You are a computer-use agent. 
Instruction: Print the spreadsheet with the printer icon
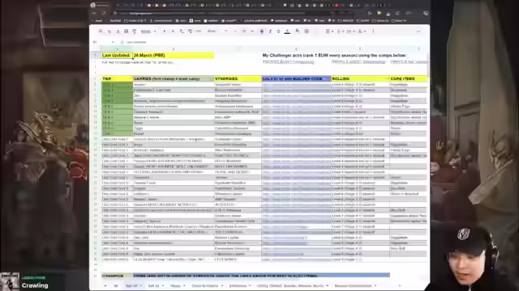pos(126,32)
